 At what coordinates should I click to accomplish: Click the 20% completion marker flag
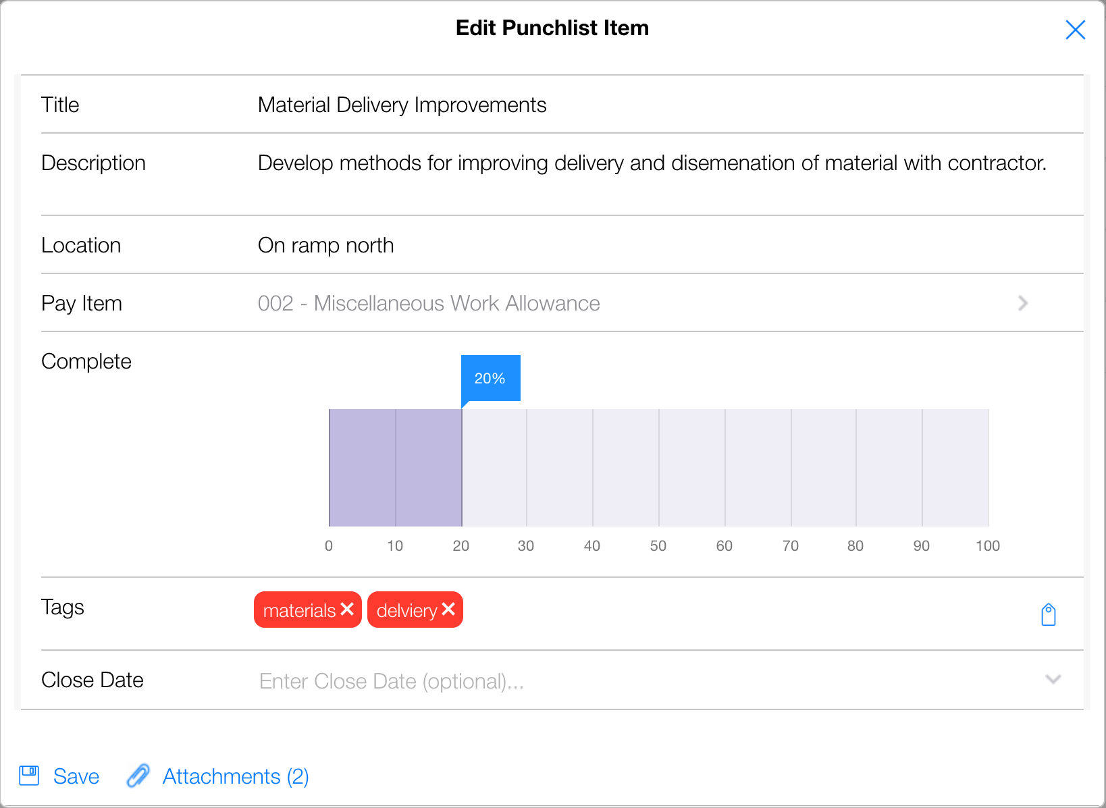coord(490,378)
